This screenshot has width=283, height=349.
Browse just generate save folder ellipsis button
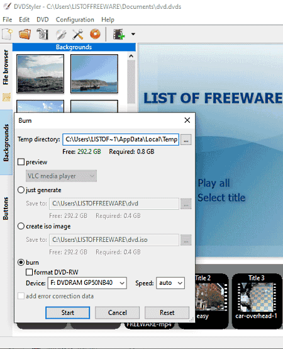[x=186, y=203]
